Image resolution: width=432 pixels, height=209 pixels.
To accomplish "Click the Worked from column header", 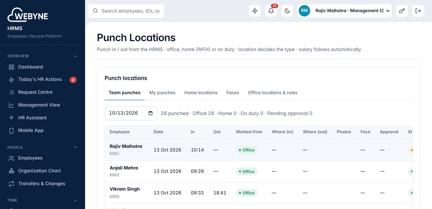I will (x=249, y=132).
